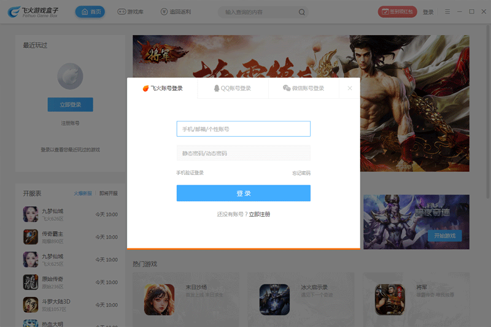Click the 立即注册 link

[259, 214]
